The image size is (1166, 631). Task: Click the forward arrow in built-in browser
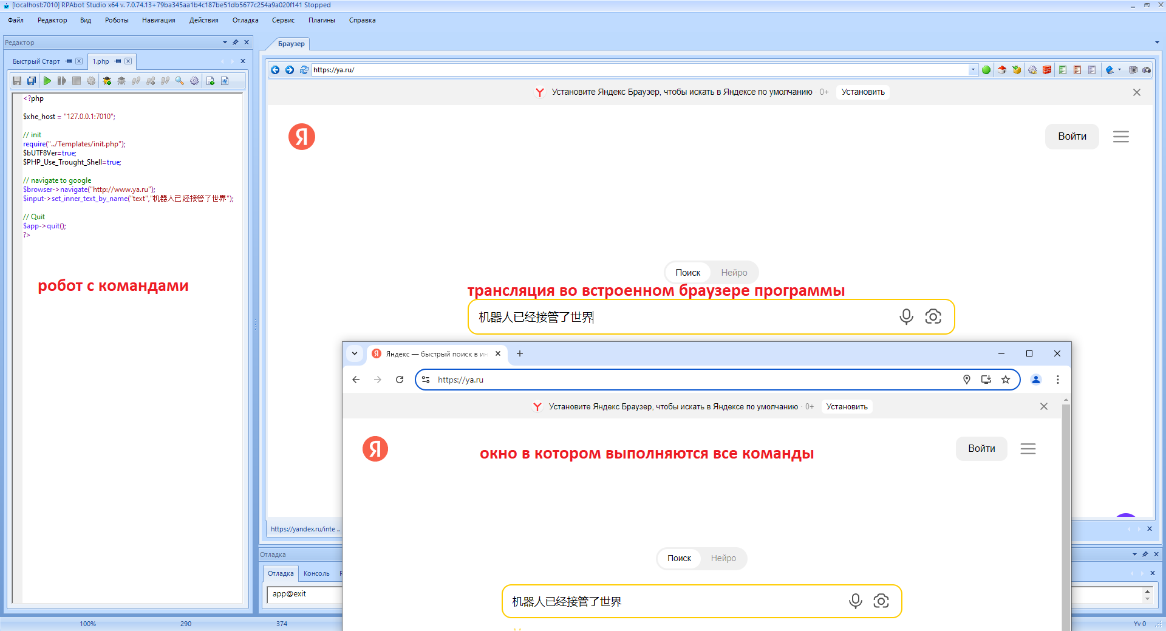click(290, 70)
